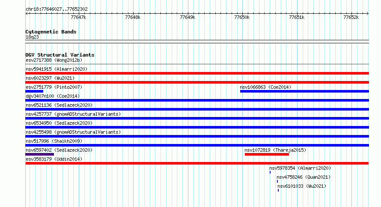Open the dgv3407n100 (Coe2014) label
381x207 pixels.
point(53,96)
